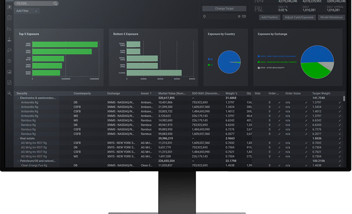Toggle the ARCX NYSE Arca Equity legend entry
The width and height of the screenshot is (352, 214).
pyautogui.click(x=271, y=68)
